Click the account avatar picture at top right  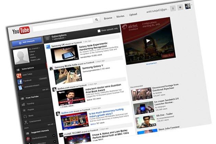[x=188, y=6]
